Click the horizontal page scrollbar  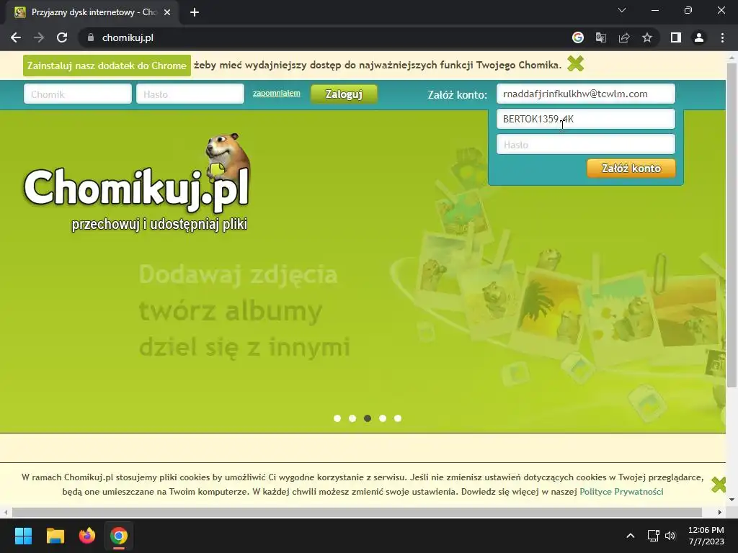357,512
